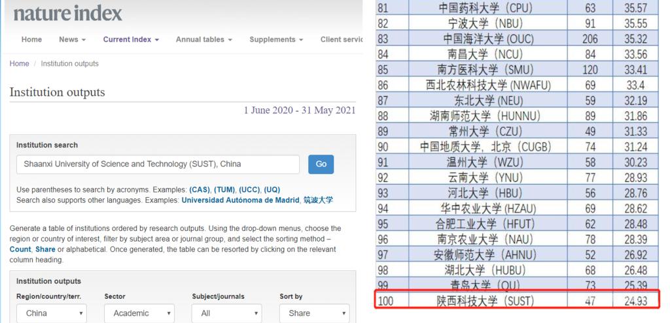
Task: Open the Current Index menu
Action: coord(131,40)
